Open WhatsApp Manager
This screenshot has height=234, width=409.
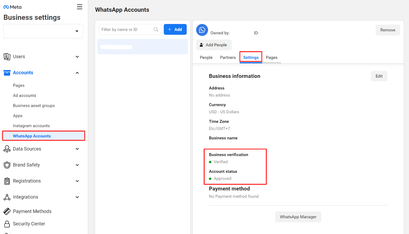pyautogui.click(x=298, y=217)
